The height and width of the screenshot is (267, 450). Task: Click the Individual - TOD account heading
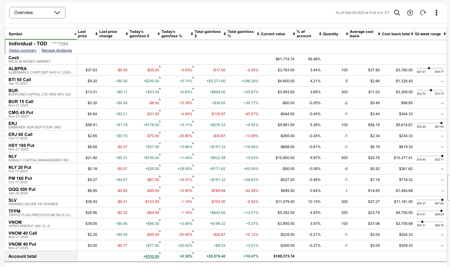[28, 44]
